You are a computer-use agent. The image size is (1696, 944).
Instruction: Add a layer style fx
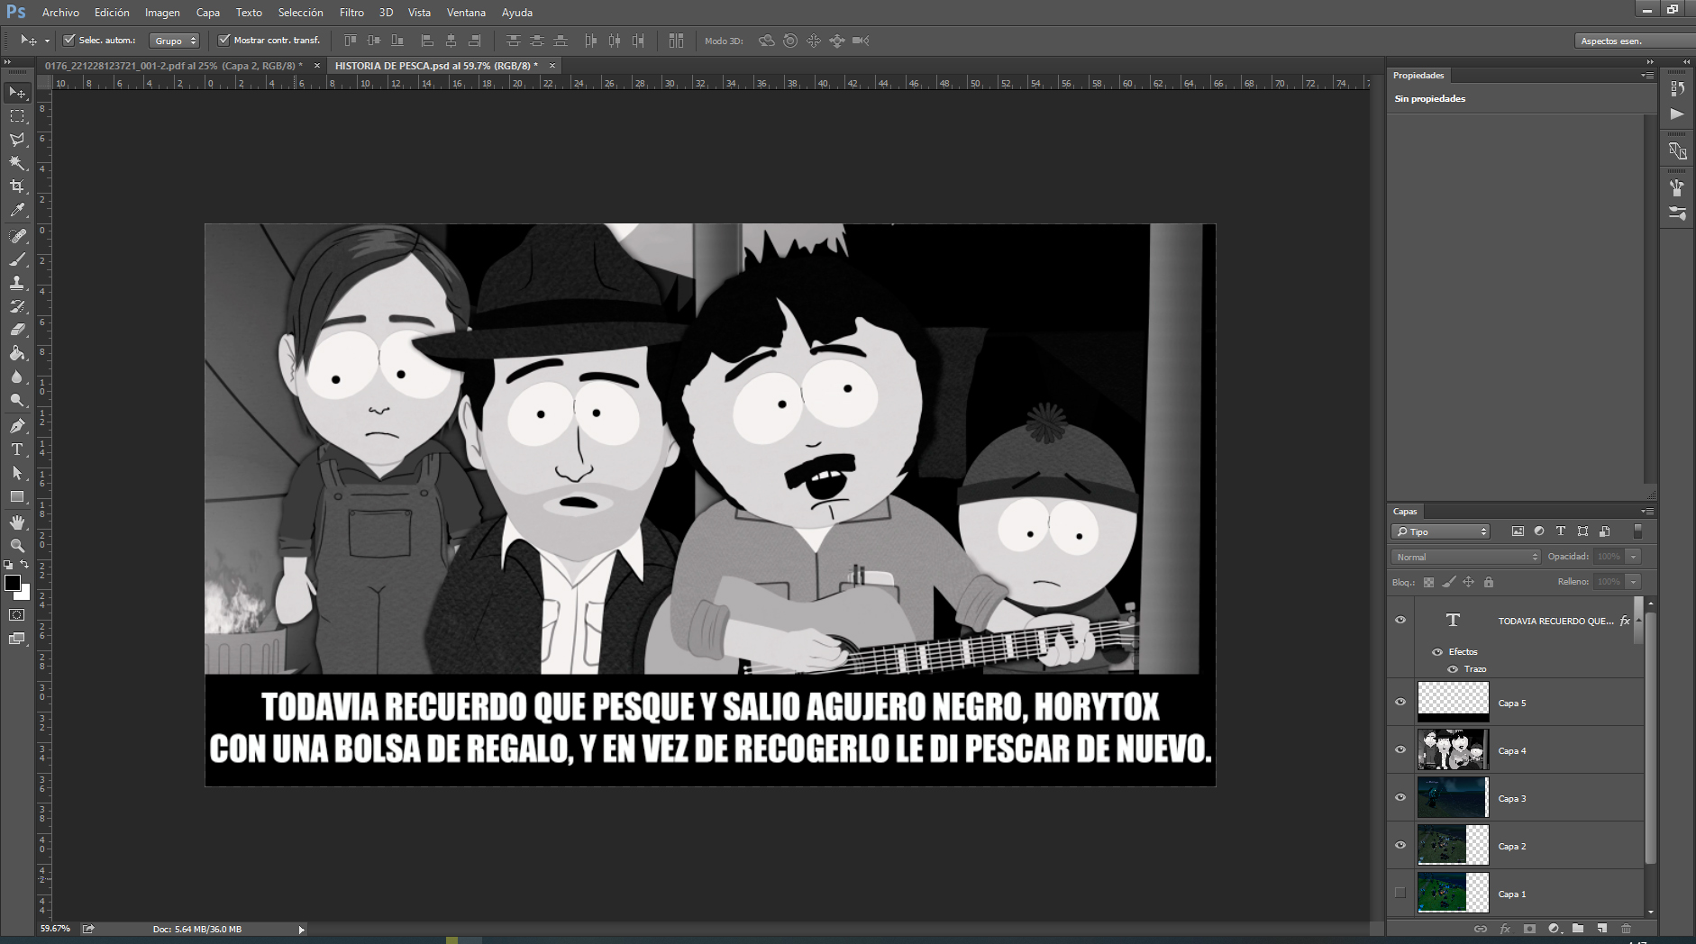point(1505,929)
